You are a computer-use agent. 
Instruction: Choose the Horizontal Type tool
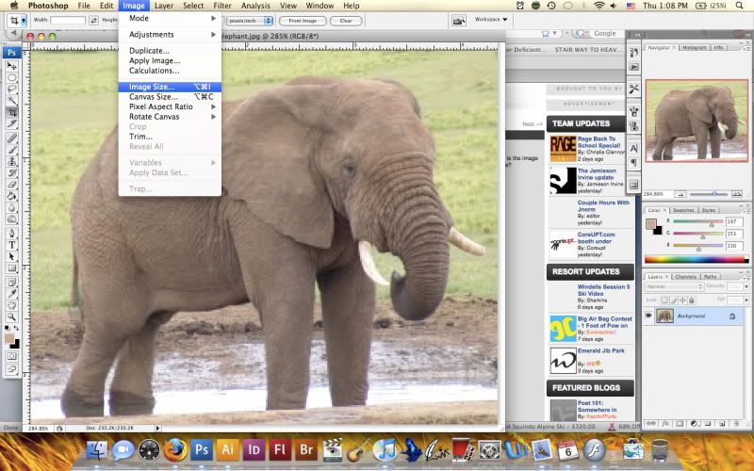[12, 244]
